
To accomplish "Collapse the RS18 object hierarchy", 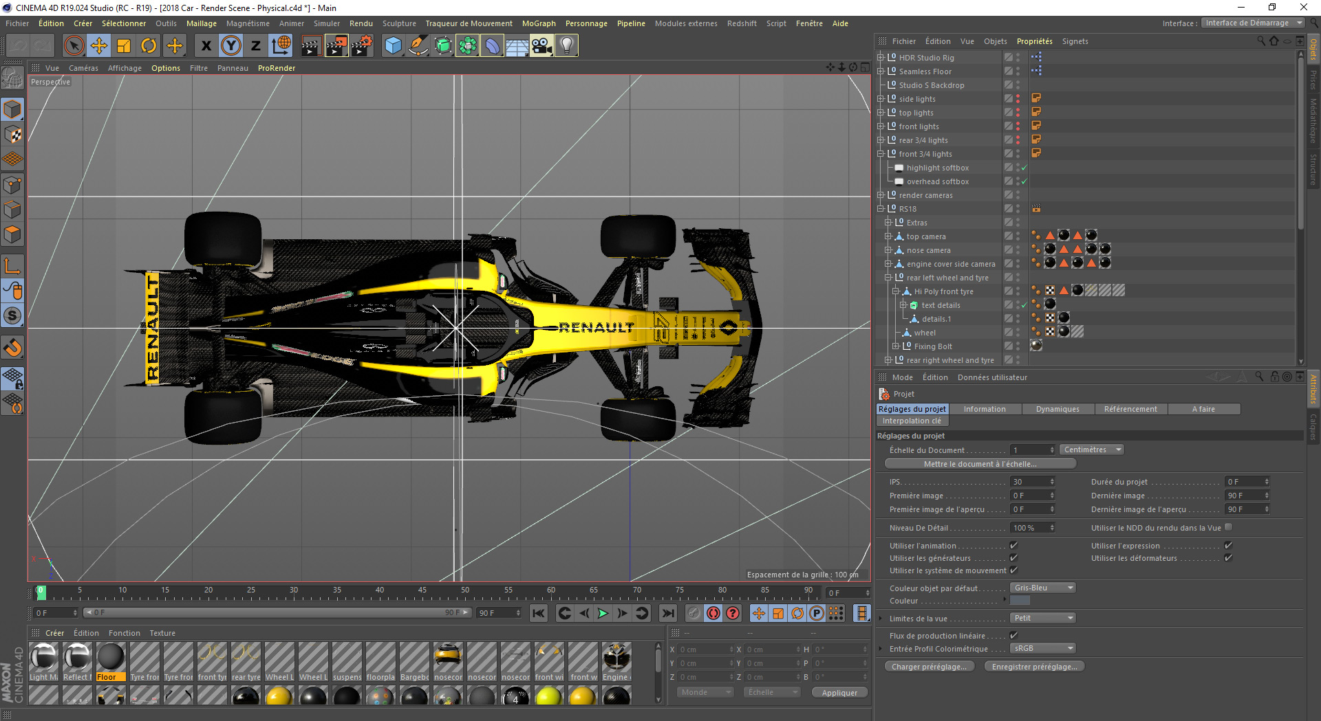I will [x=880, y=209].
